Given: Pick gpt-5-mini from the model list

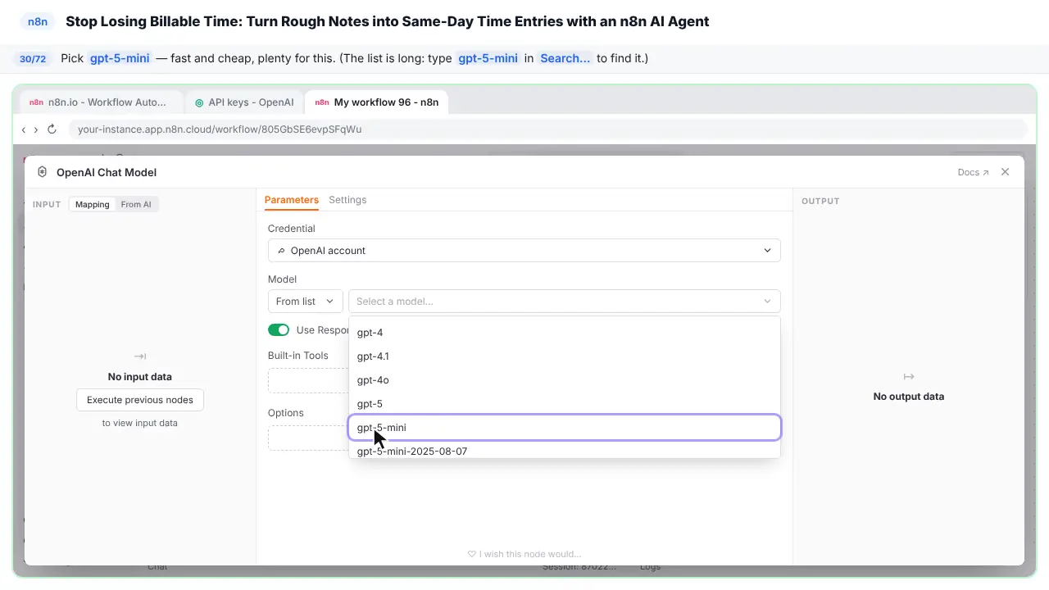Looking at the screenshot, I should click(x=565, y=428).
